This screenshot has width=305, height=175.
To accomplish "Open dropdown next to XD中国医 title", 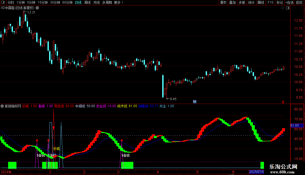I will coord(37,8).
